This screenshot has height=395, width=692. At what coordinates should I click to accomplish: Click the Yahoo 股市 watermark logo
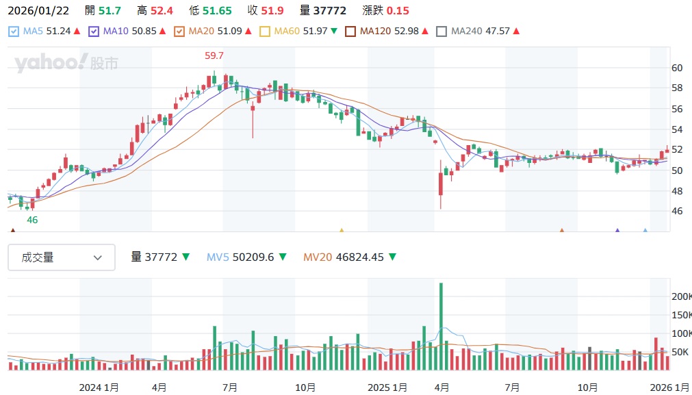pyautogui.click(x=66, y=64)
